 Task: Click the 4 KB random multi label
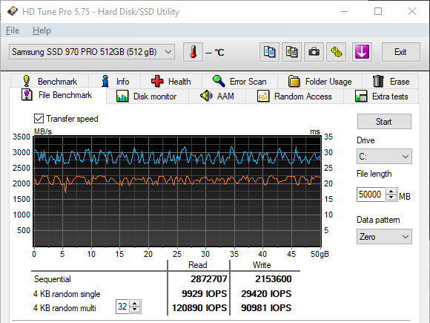tap(64, 308)
